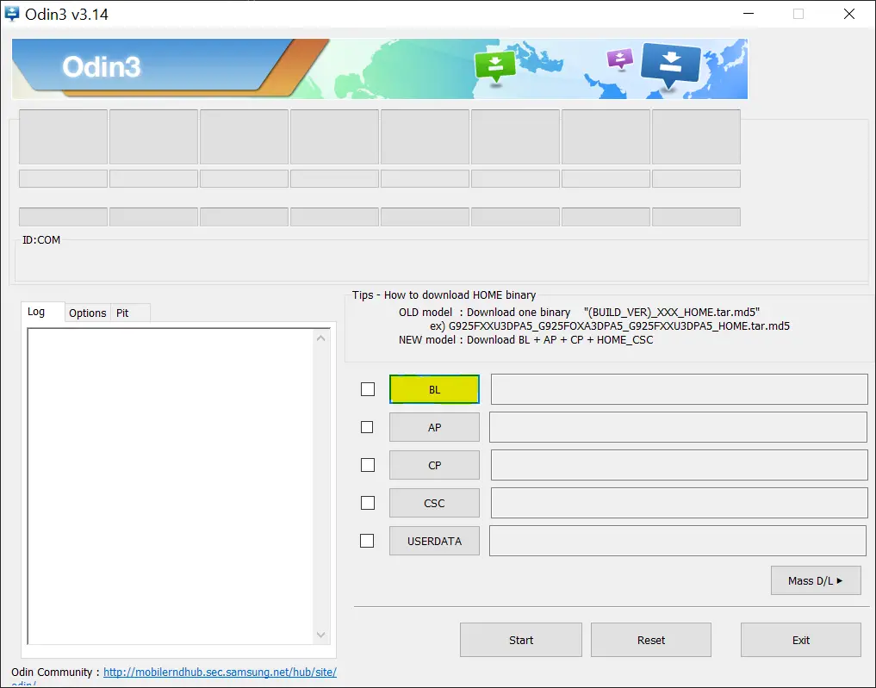Viewport: 876px width, 688px height.
Task: Switch to the Log tab
Action: click(x=42, y=312)
